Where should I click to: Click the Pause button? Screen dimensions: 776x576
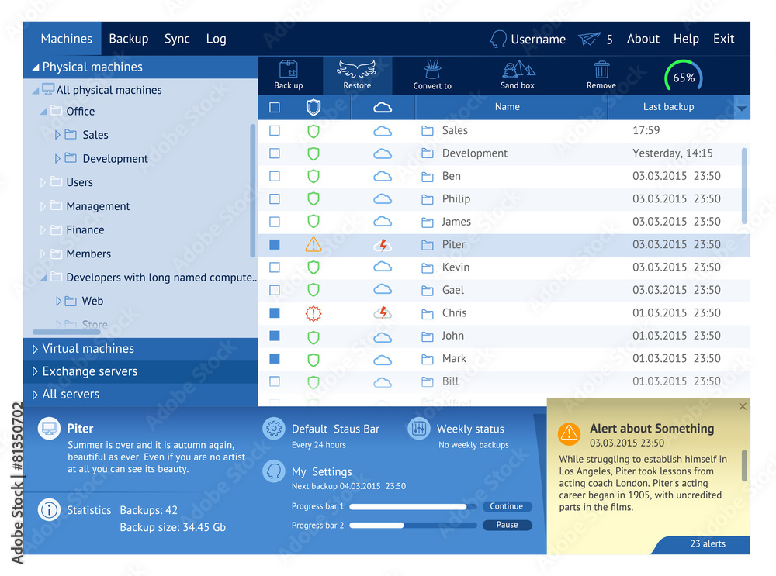pyautogui.click(x=507, y=525)
